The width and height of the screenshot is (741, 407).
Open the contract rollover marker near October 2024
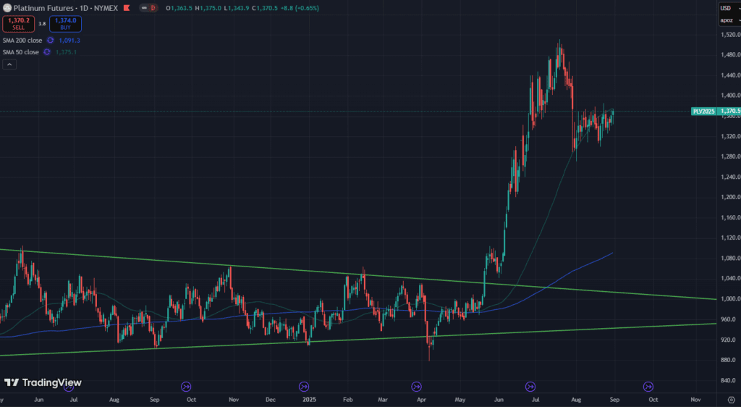185,387
